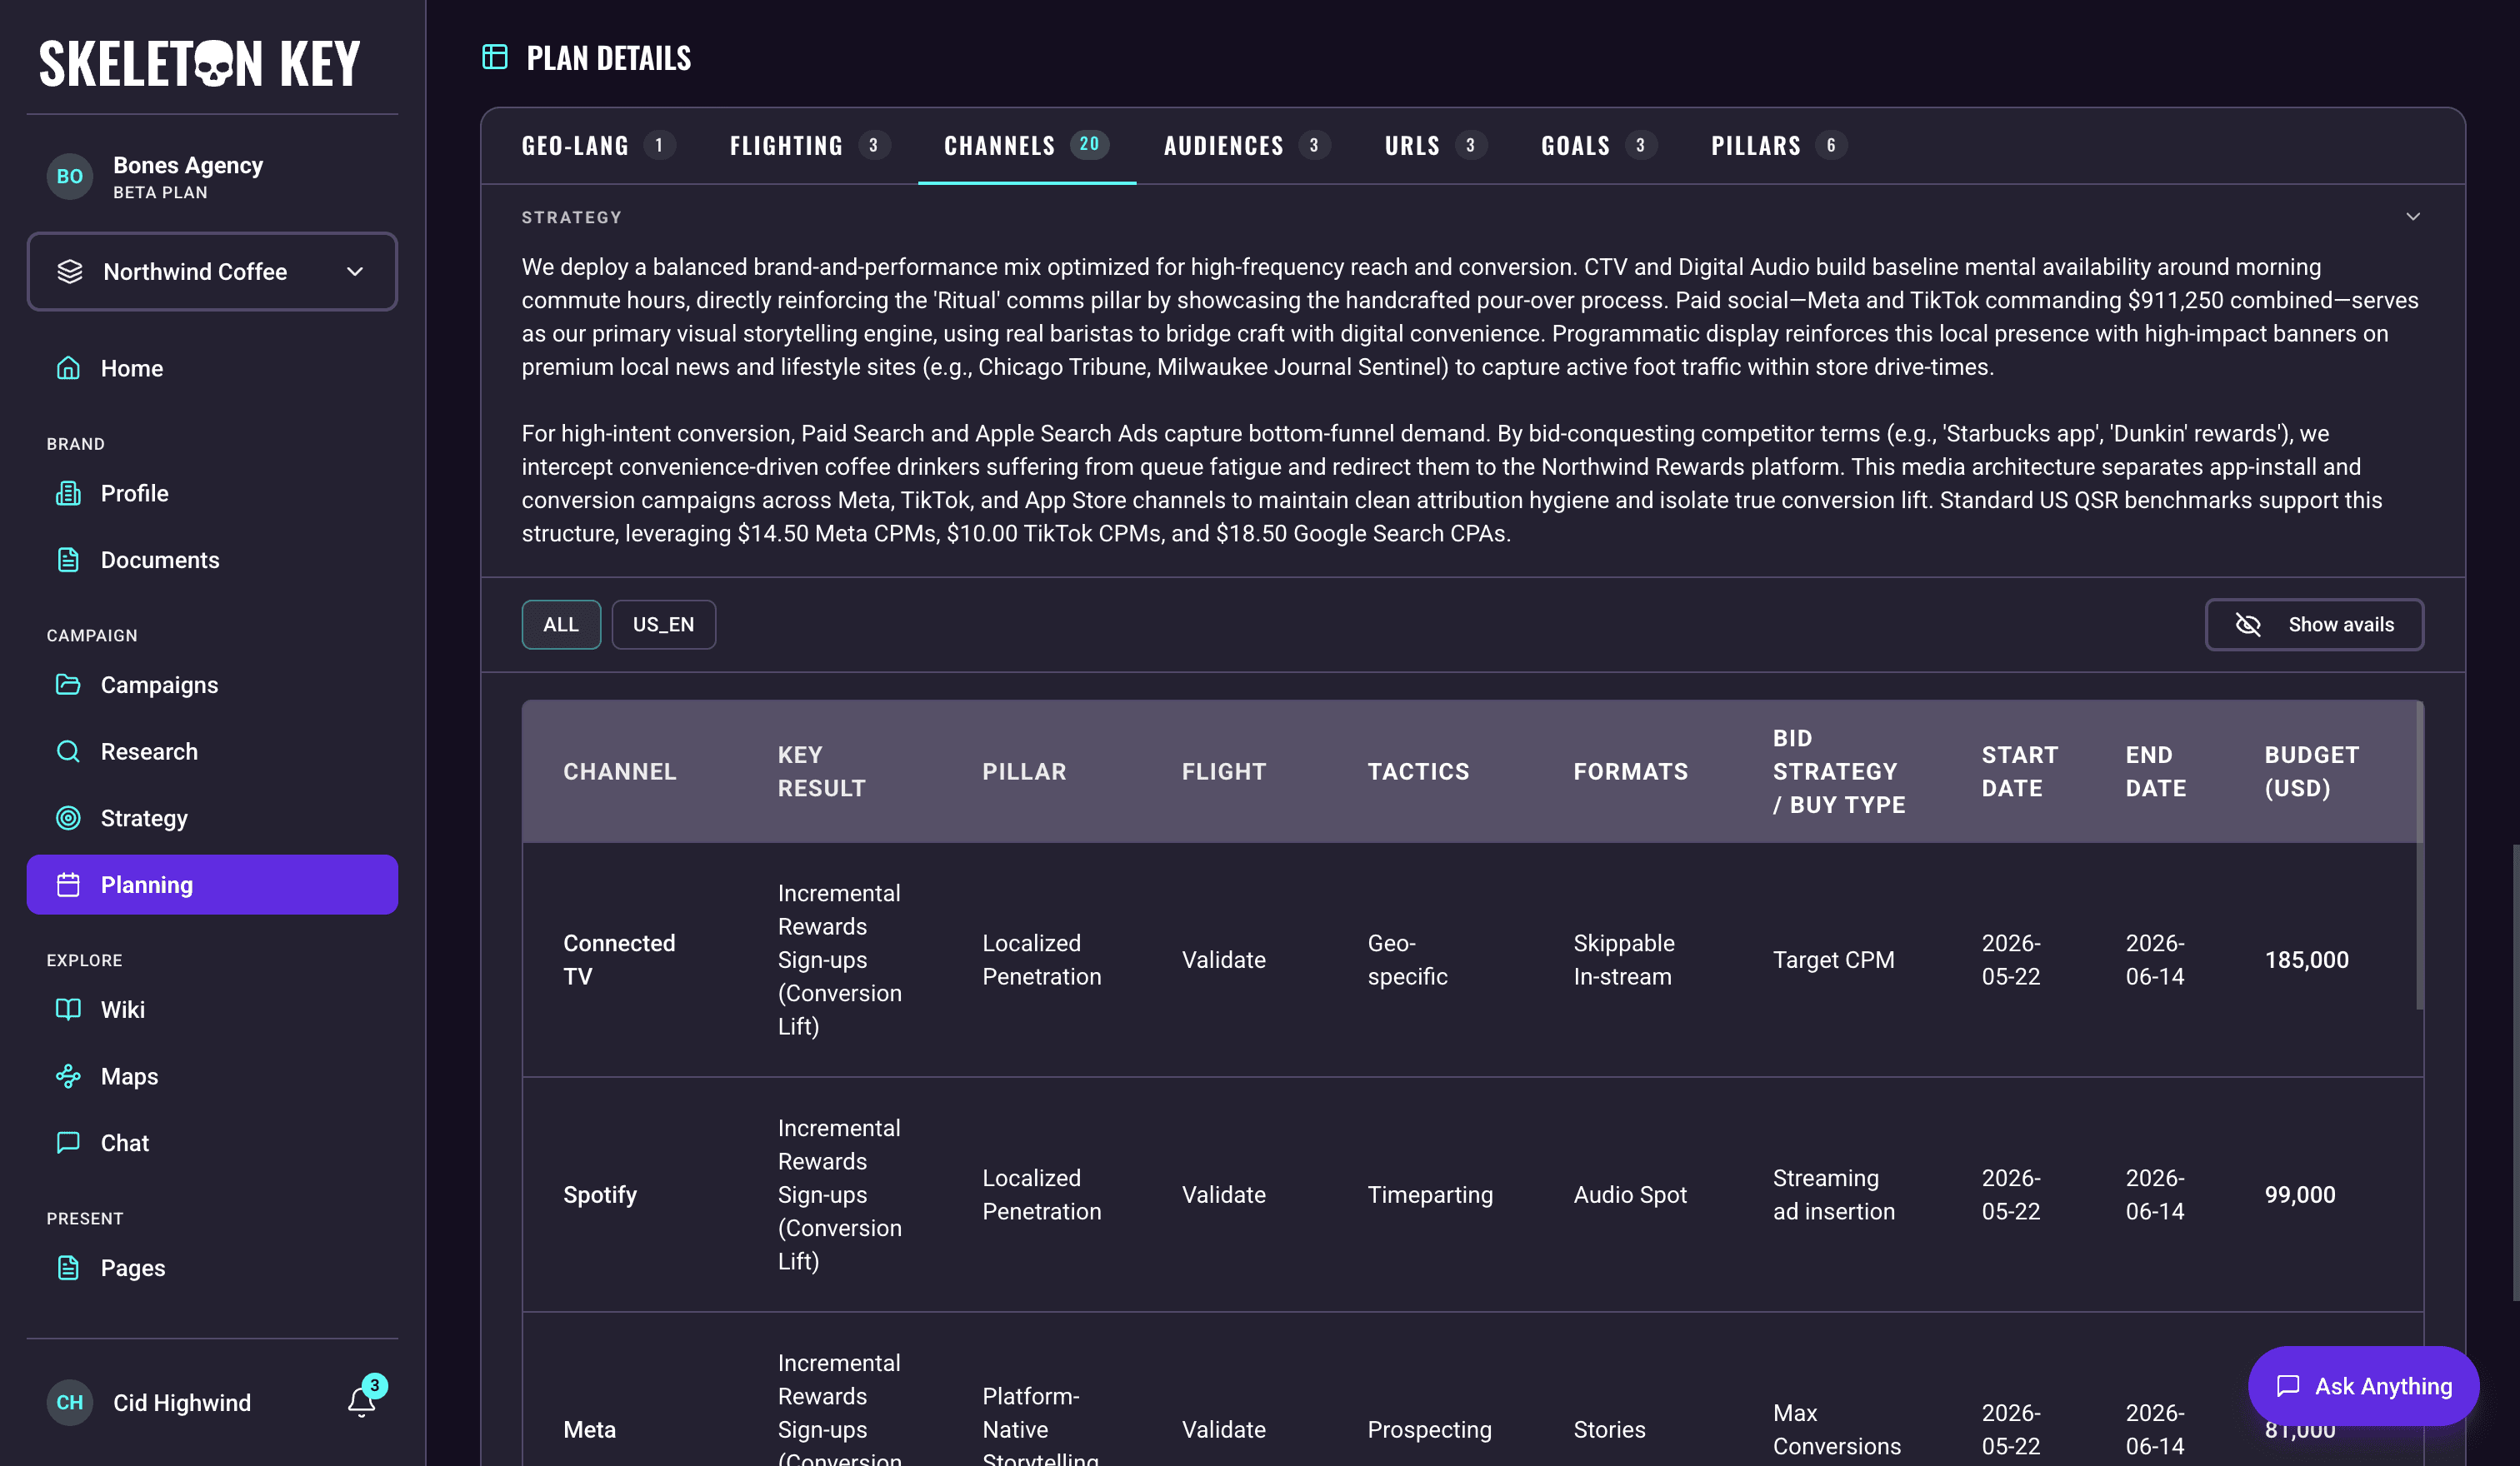The height and width of the screenshot is (1466, 2520).
Task: Open the Pillars tab
Action: (x=1779, y=146)
